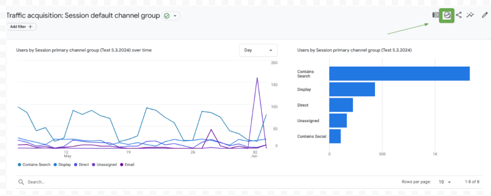Click the Add filter button
Viewport: 491px width, 196px height.
(x=22, y=27)
